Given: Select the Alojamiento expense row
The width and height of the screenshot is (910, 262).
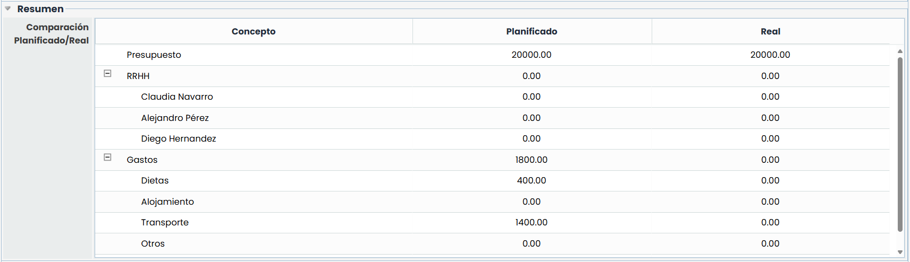Looking at the screenshot, I should [167, 202].
